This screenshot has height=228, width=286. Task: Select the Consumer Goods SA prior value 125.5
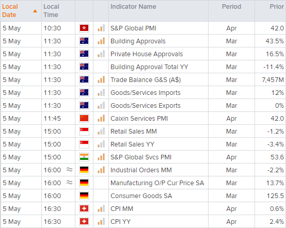point(275,196)
